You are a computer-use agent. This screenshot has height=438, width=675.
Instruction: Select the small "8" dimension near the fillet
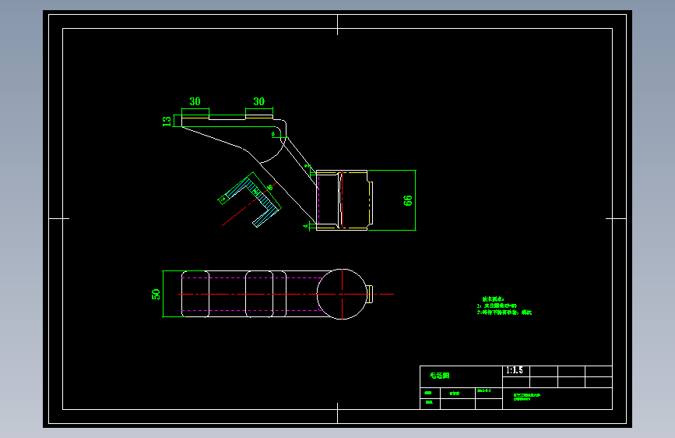tap(273, 134)
